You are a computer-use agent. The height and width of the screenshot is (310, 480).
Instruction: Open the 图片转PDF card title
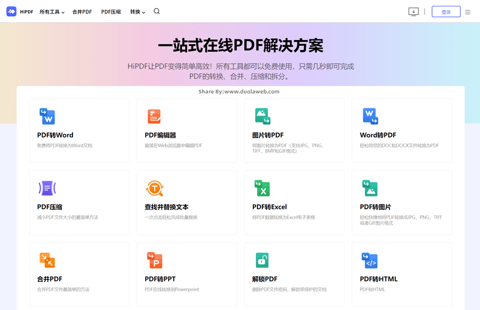268,135
